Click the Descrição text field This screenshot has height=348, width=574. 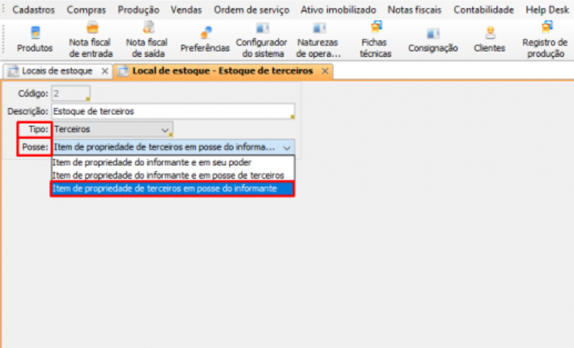click(172, 111)
